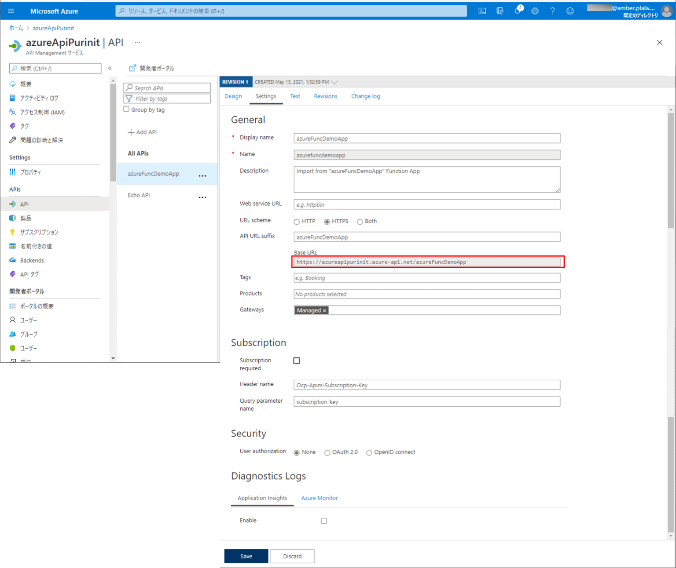Image resolution: width=676 pixels, height=568 pixels.
Task: Enable the Group by tag checkbox
Action: tap(127, 109)
